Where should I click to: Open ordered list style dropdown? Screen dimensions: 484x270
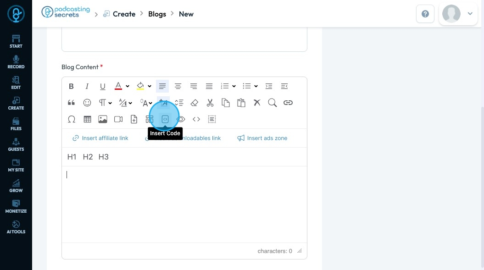[234, 86]
